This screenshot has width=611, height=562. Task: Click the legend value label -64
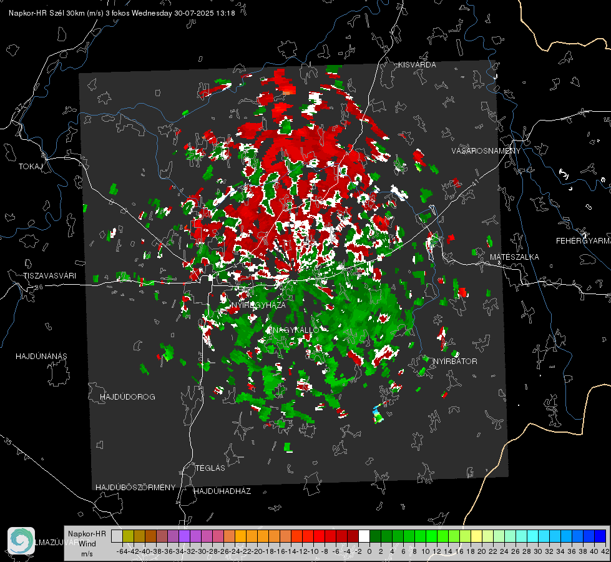pos(122,551)
